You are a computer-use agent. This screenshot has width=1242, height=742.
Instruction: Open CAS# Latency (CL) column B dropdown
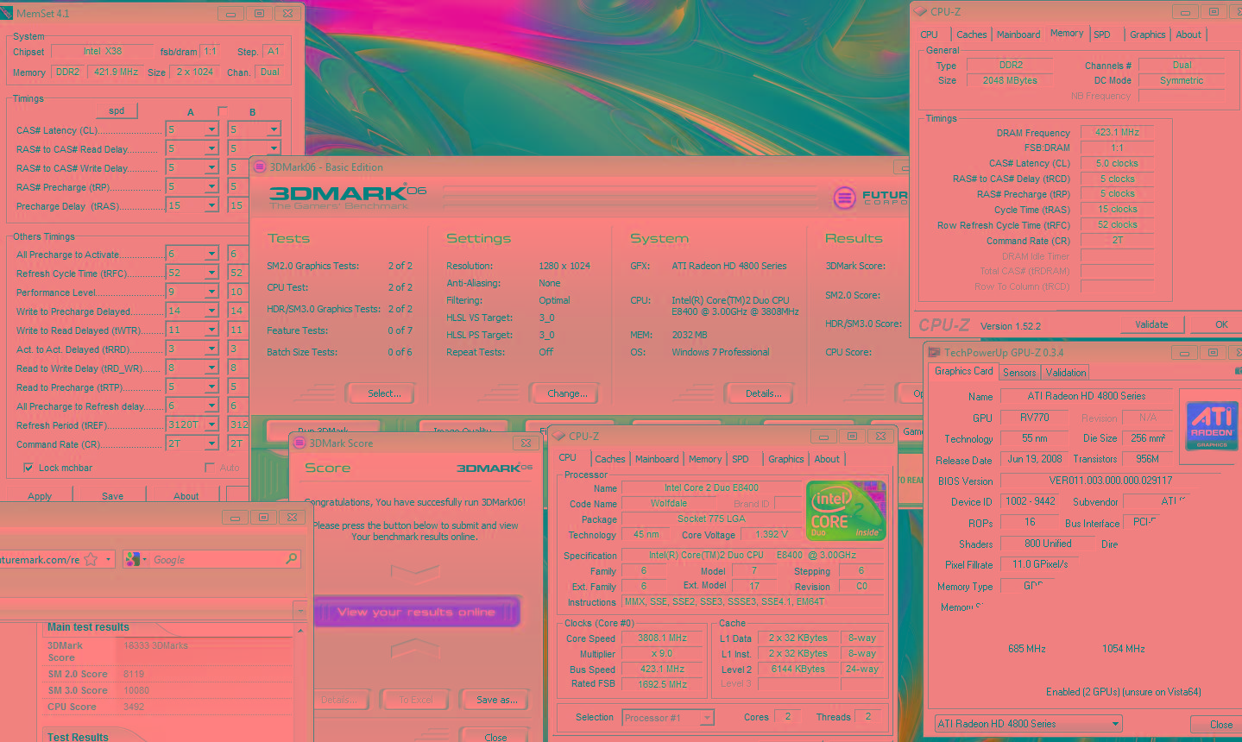[x=273, y=130]
